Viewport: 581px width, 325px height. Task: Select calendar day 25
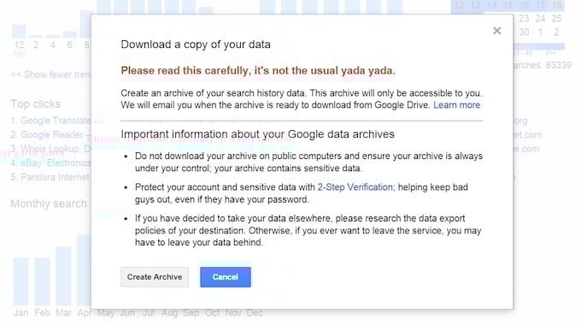coord(556,18)
